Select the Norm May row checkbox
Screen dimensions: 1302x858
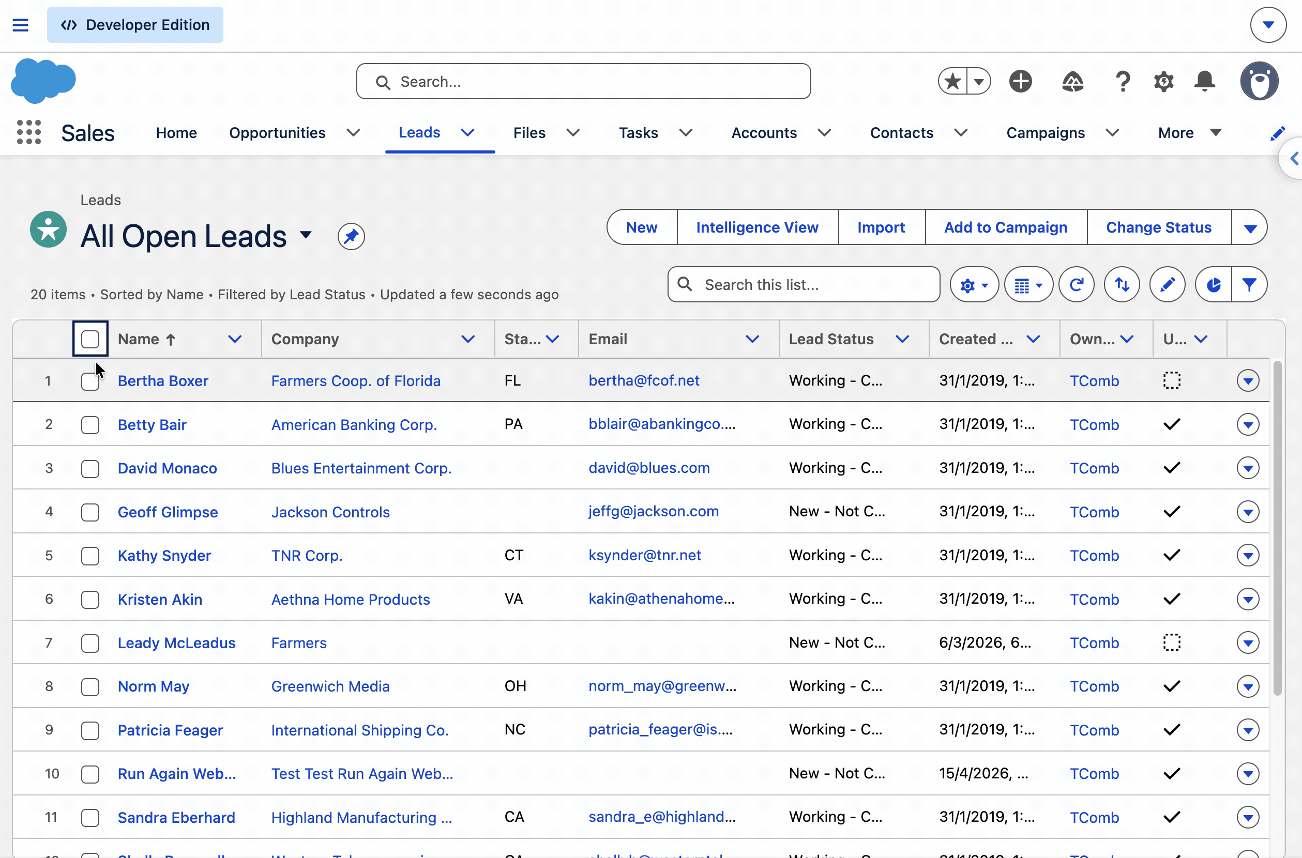[x=90, y=687]
